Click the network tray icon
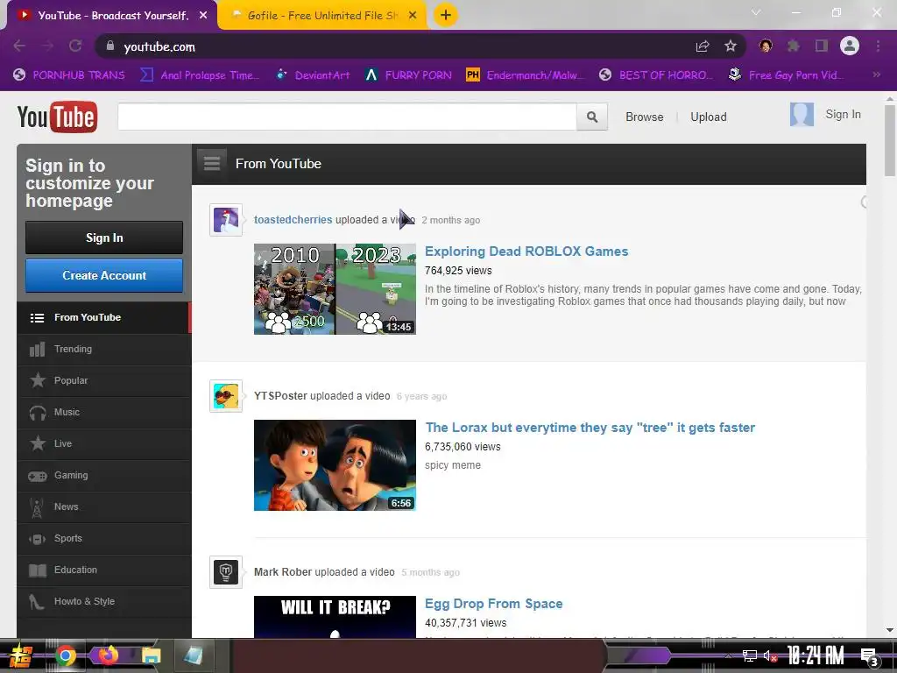 point(750,655)
